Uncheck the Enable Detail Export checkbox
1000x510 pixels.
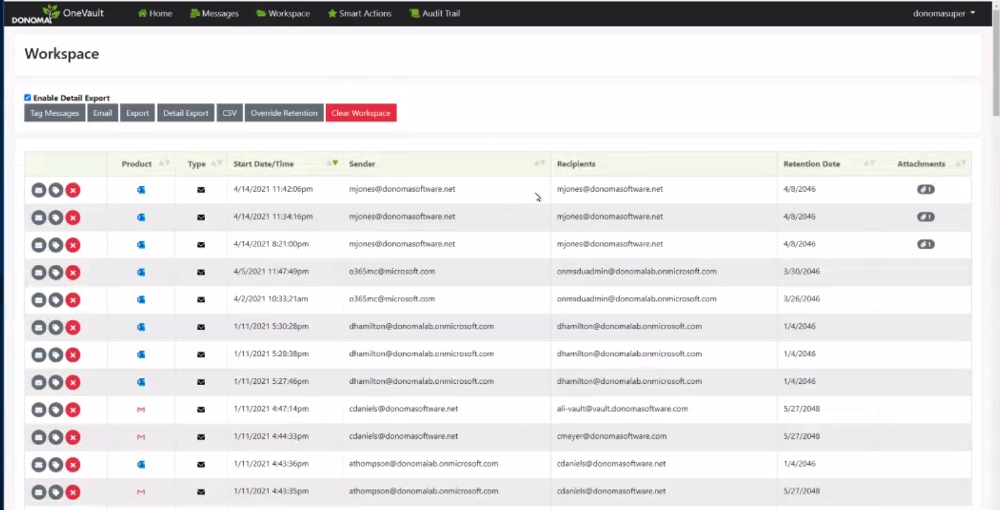(x=27, y=97)
